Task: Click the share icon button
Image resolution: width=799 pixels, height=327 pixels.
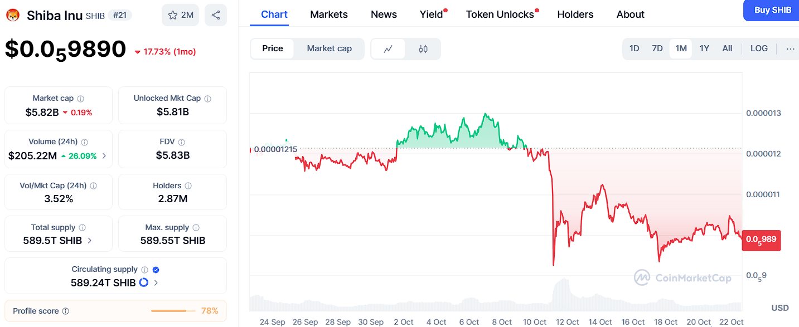Action: (x=215, y=15)
